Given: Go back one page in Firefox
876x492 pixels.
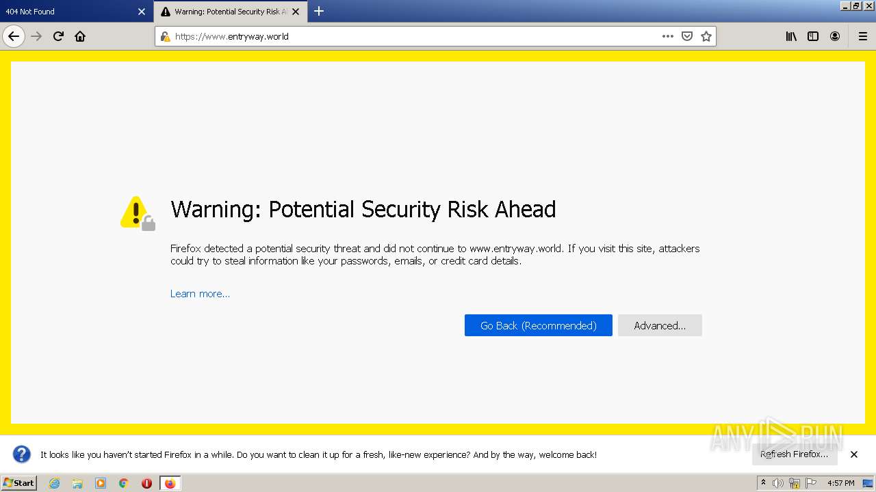Looking at the screenshot, I should coord(14,36).
